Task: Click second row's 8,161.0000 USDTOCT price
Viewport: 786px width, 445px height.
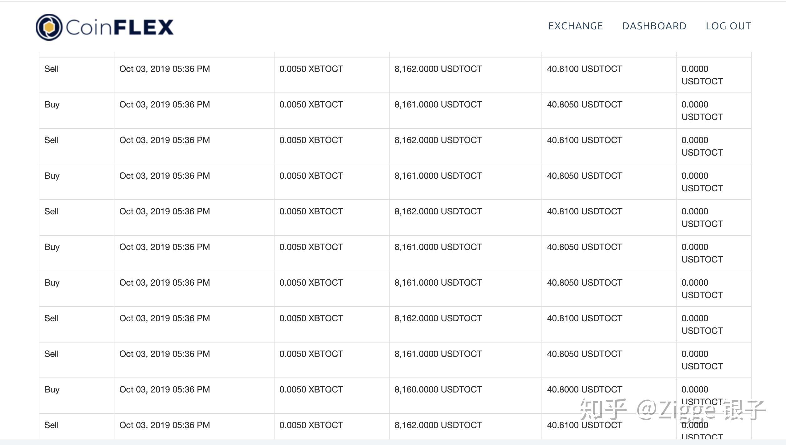Action: (438, 104)
